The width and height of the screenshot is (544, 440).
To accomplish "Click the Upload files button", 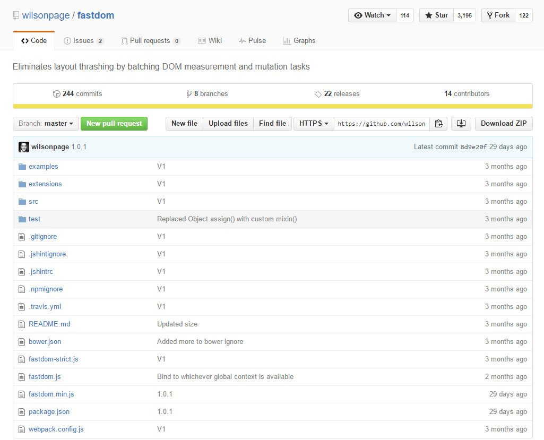I will point(228,124).
